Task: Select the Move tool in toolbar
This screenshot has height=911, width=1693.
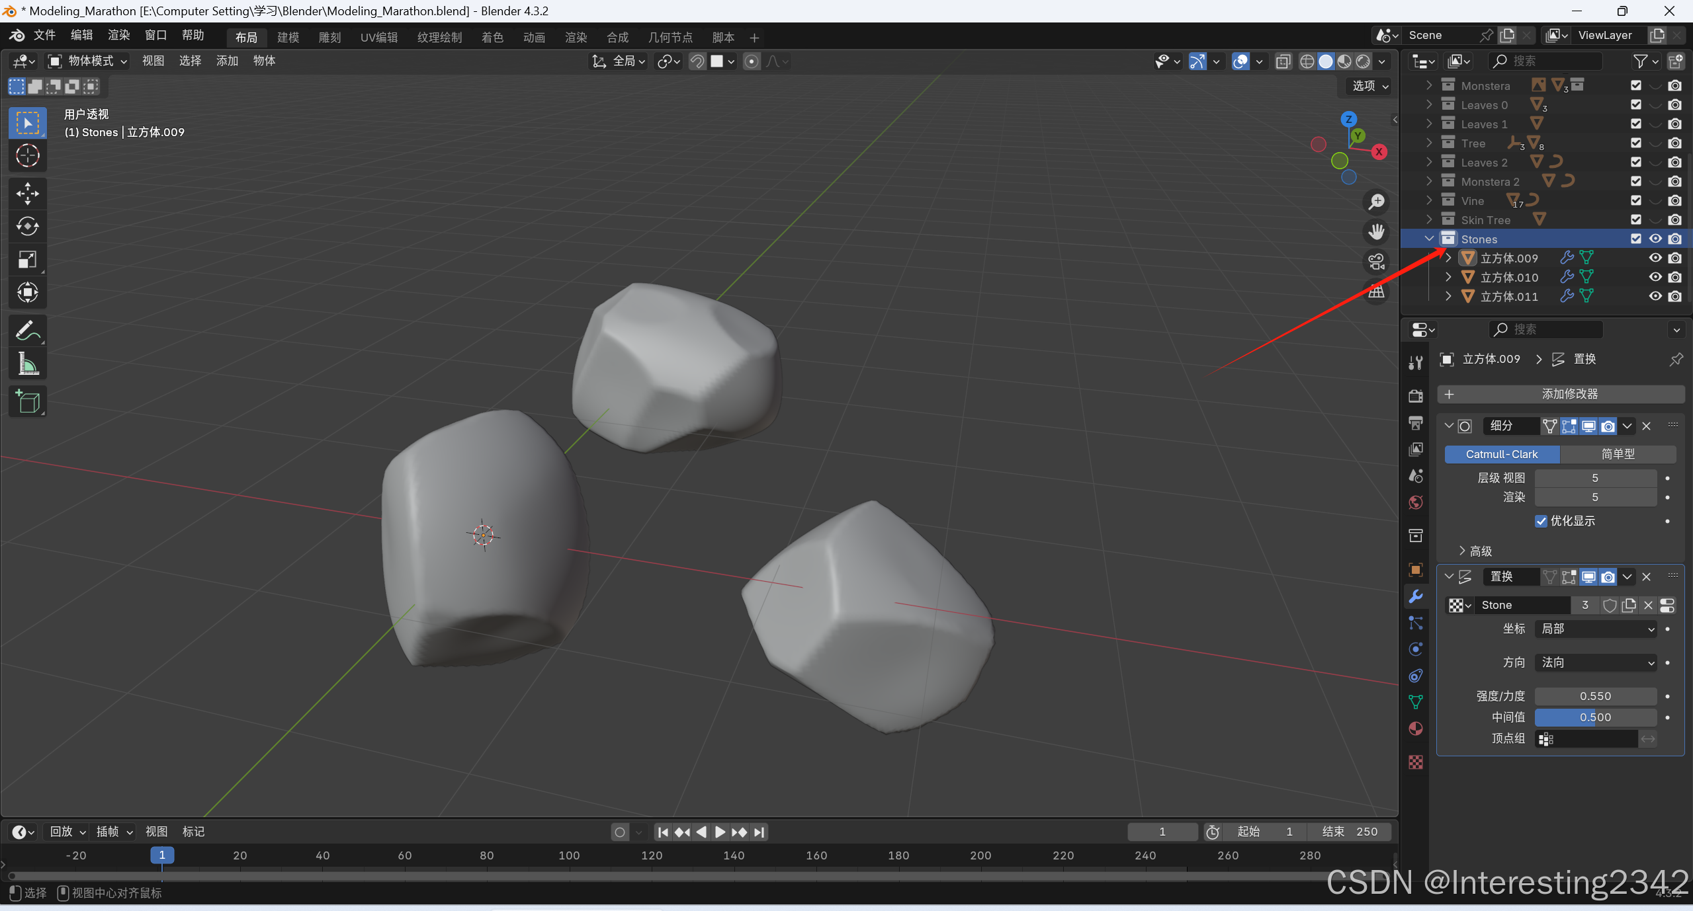Action: click(27, 194)
